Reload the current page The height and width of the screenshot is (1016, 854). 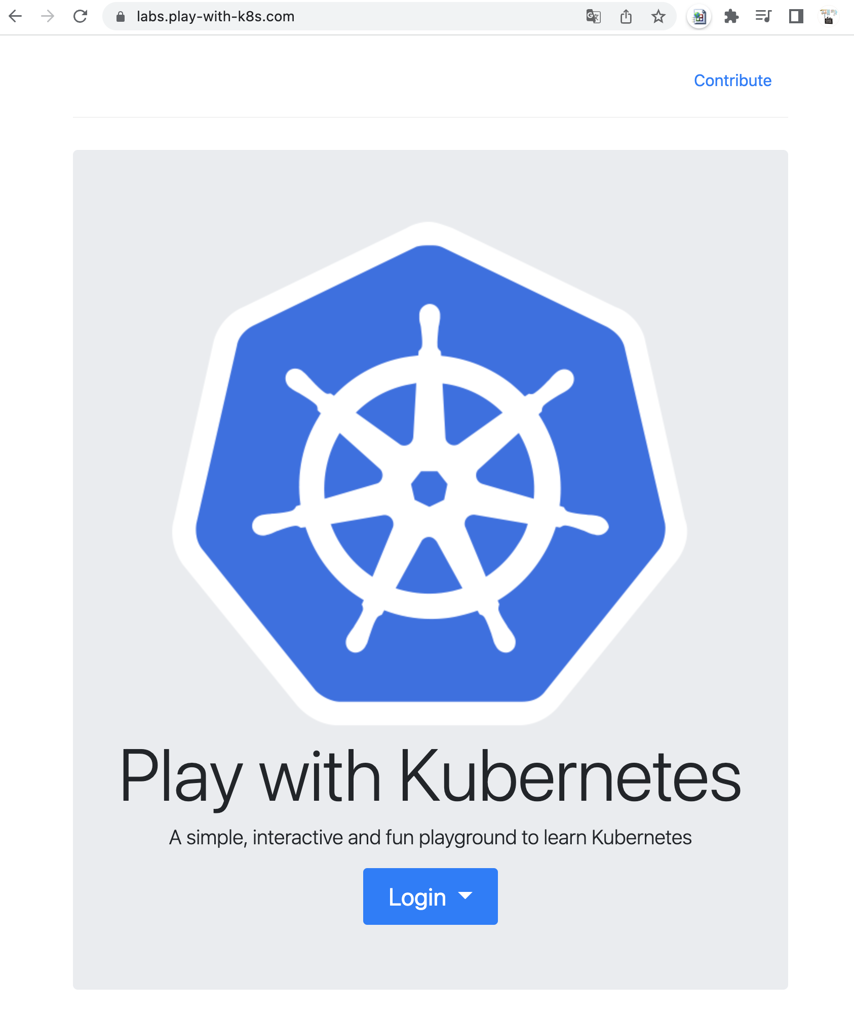point(80,17)
